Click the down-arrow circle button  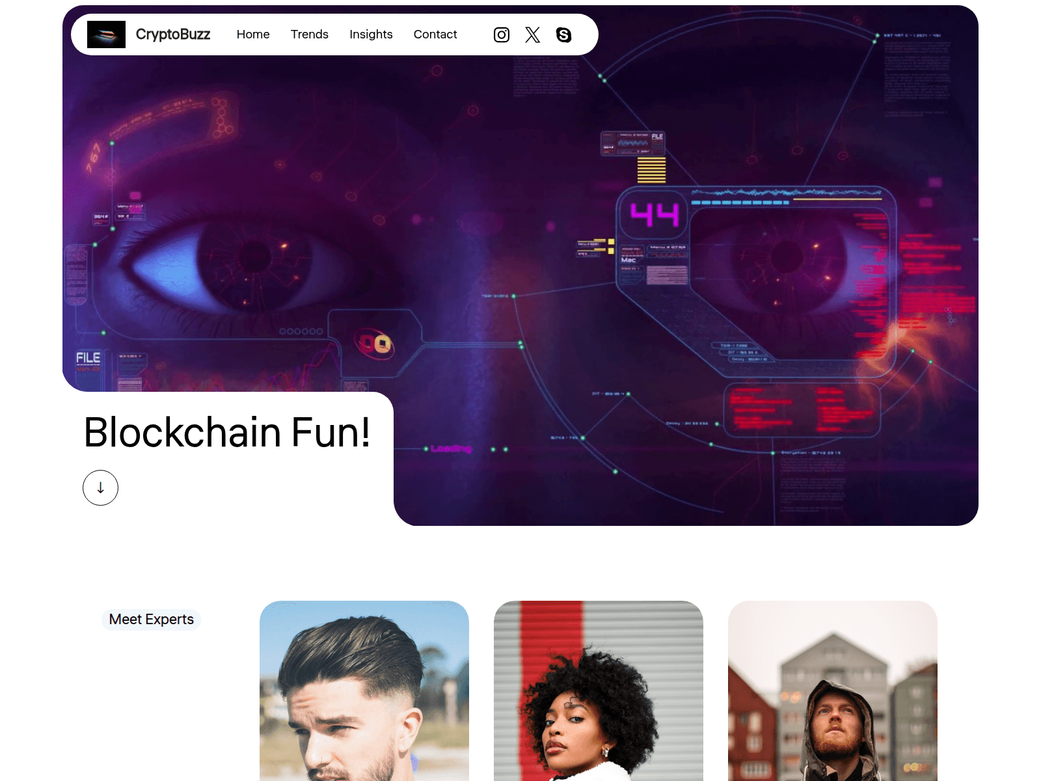point(100,487)
